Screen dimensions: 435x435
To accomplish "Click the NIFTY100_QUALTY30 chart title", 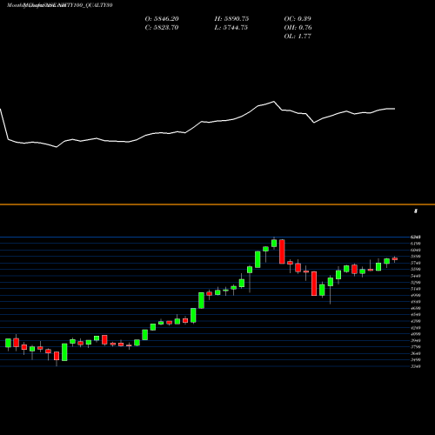I will click(x=59, y=5).
